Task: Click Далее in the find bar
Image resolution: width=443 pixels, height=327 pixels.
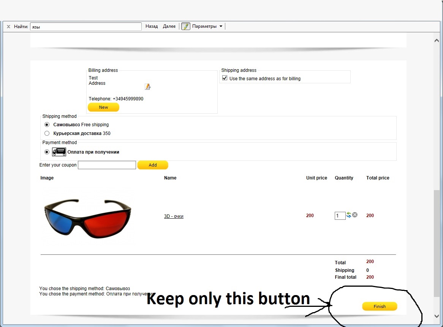Action: [x=169, y=26]
